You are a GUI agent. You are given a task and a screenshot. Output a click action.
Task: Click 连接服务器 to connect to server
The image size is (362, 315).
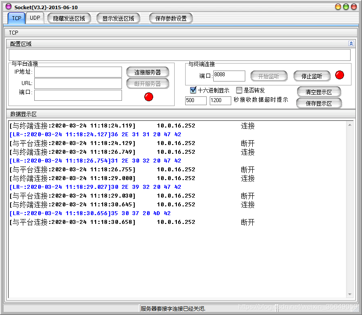pos(148,72)
